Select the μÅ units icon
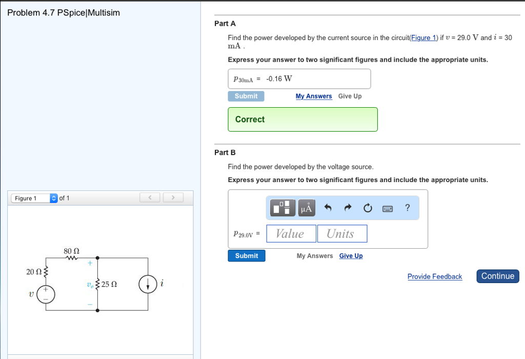Viewport: 525px width, 359px height. [x=306, y=208]
